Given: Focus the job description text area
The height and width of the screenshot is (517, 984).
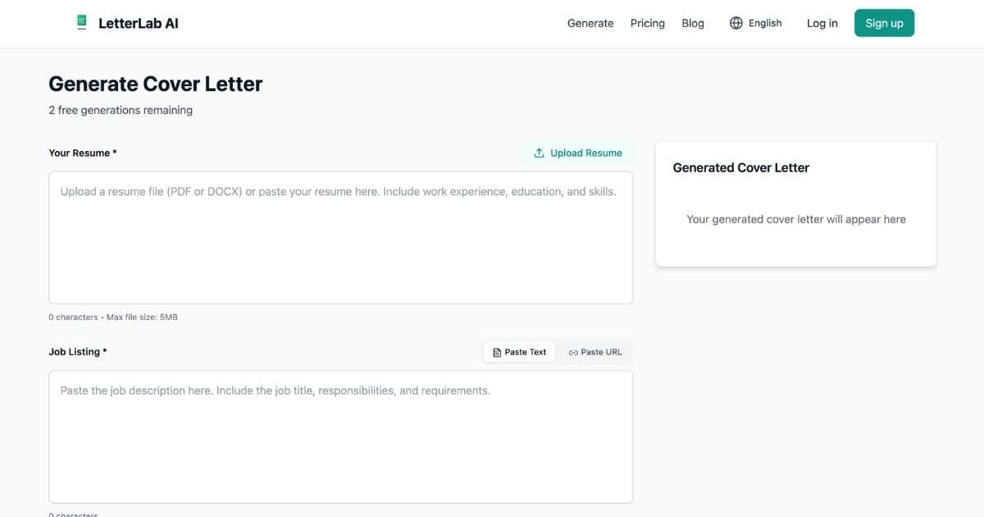Looking at the screenshot, I should click(340, 437).
